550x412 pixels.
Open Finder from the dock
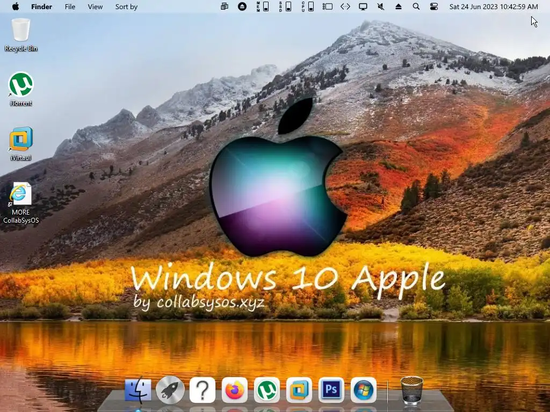pos(138,390)
